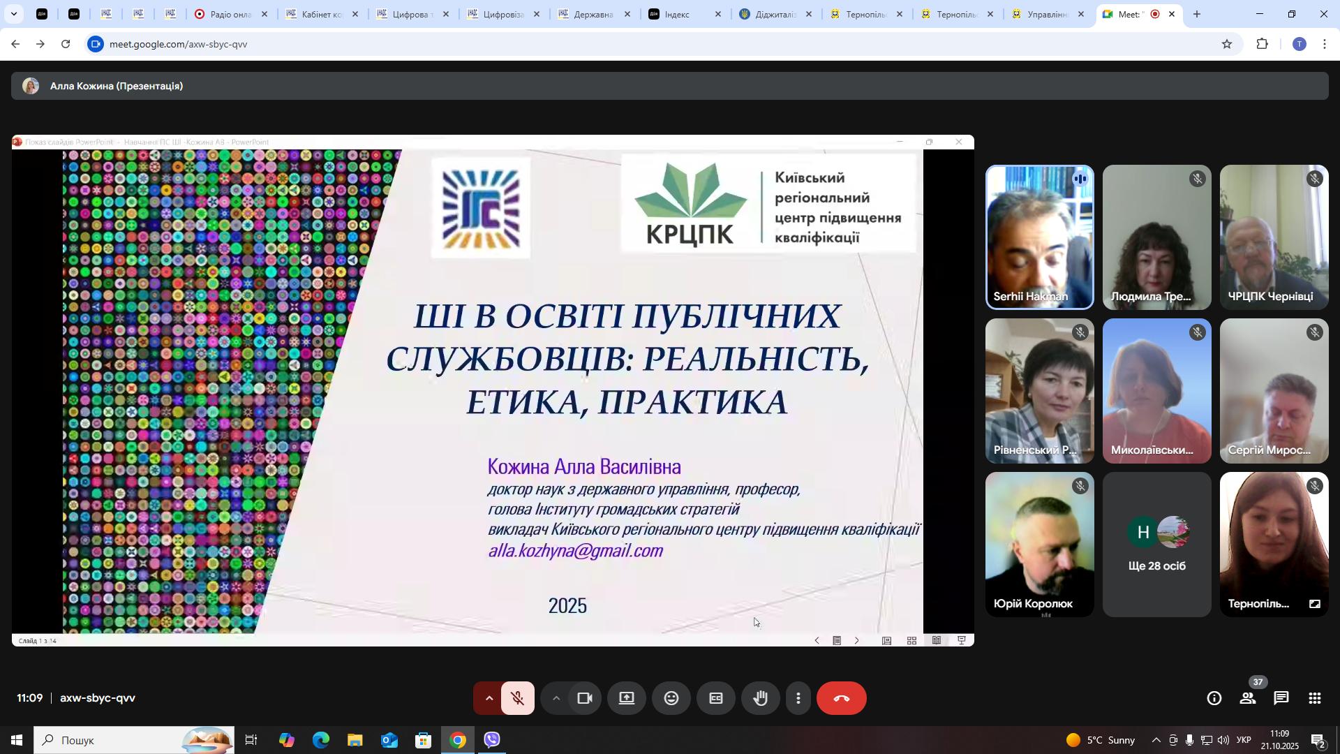
Task: Open Viber from the Windows taskbar
Action: pyautogui.click(x=492, y=740)
